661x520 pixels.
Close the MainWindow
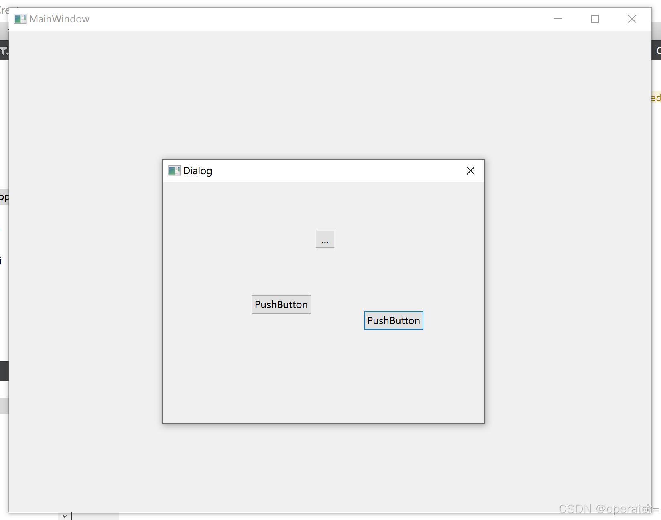tap(632, 19)
